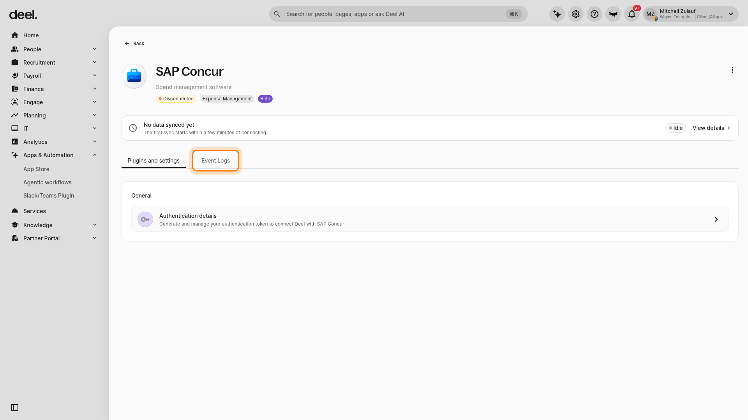This screenshot has width=748, height=420.
Task: Click the magnifier icon in the search bar
Action: [x=277, y=14]
